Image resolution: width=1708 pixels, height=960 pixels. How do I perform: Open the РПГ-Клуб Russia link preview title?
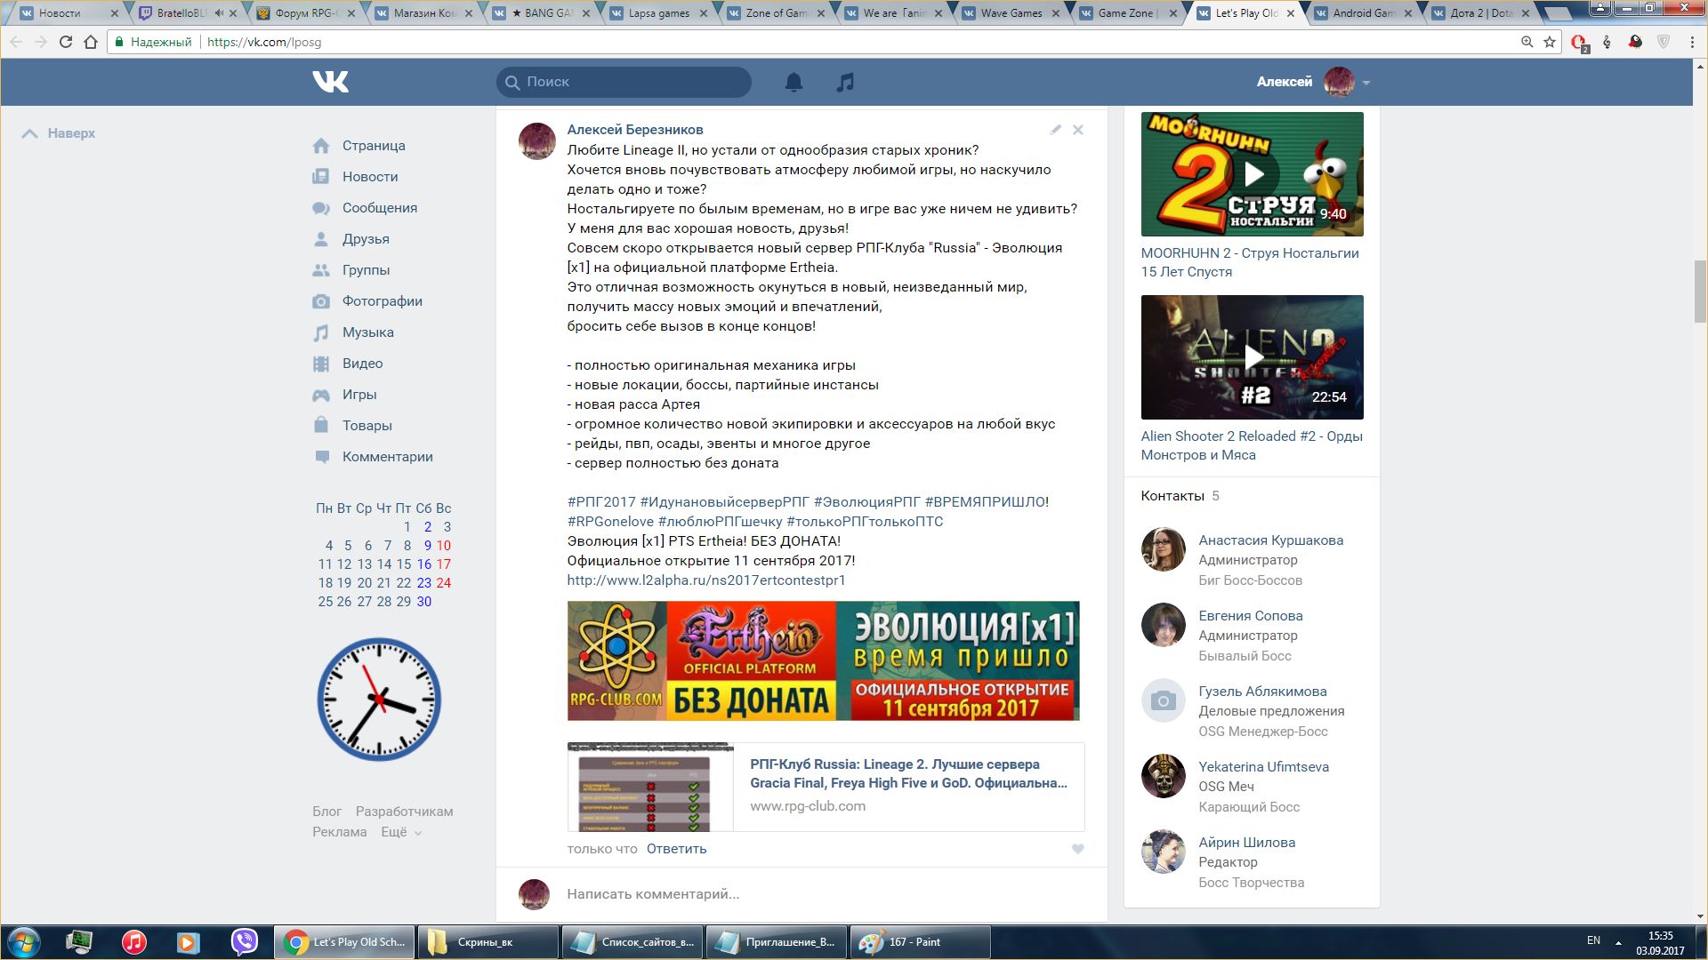[908, 773]
